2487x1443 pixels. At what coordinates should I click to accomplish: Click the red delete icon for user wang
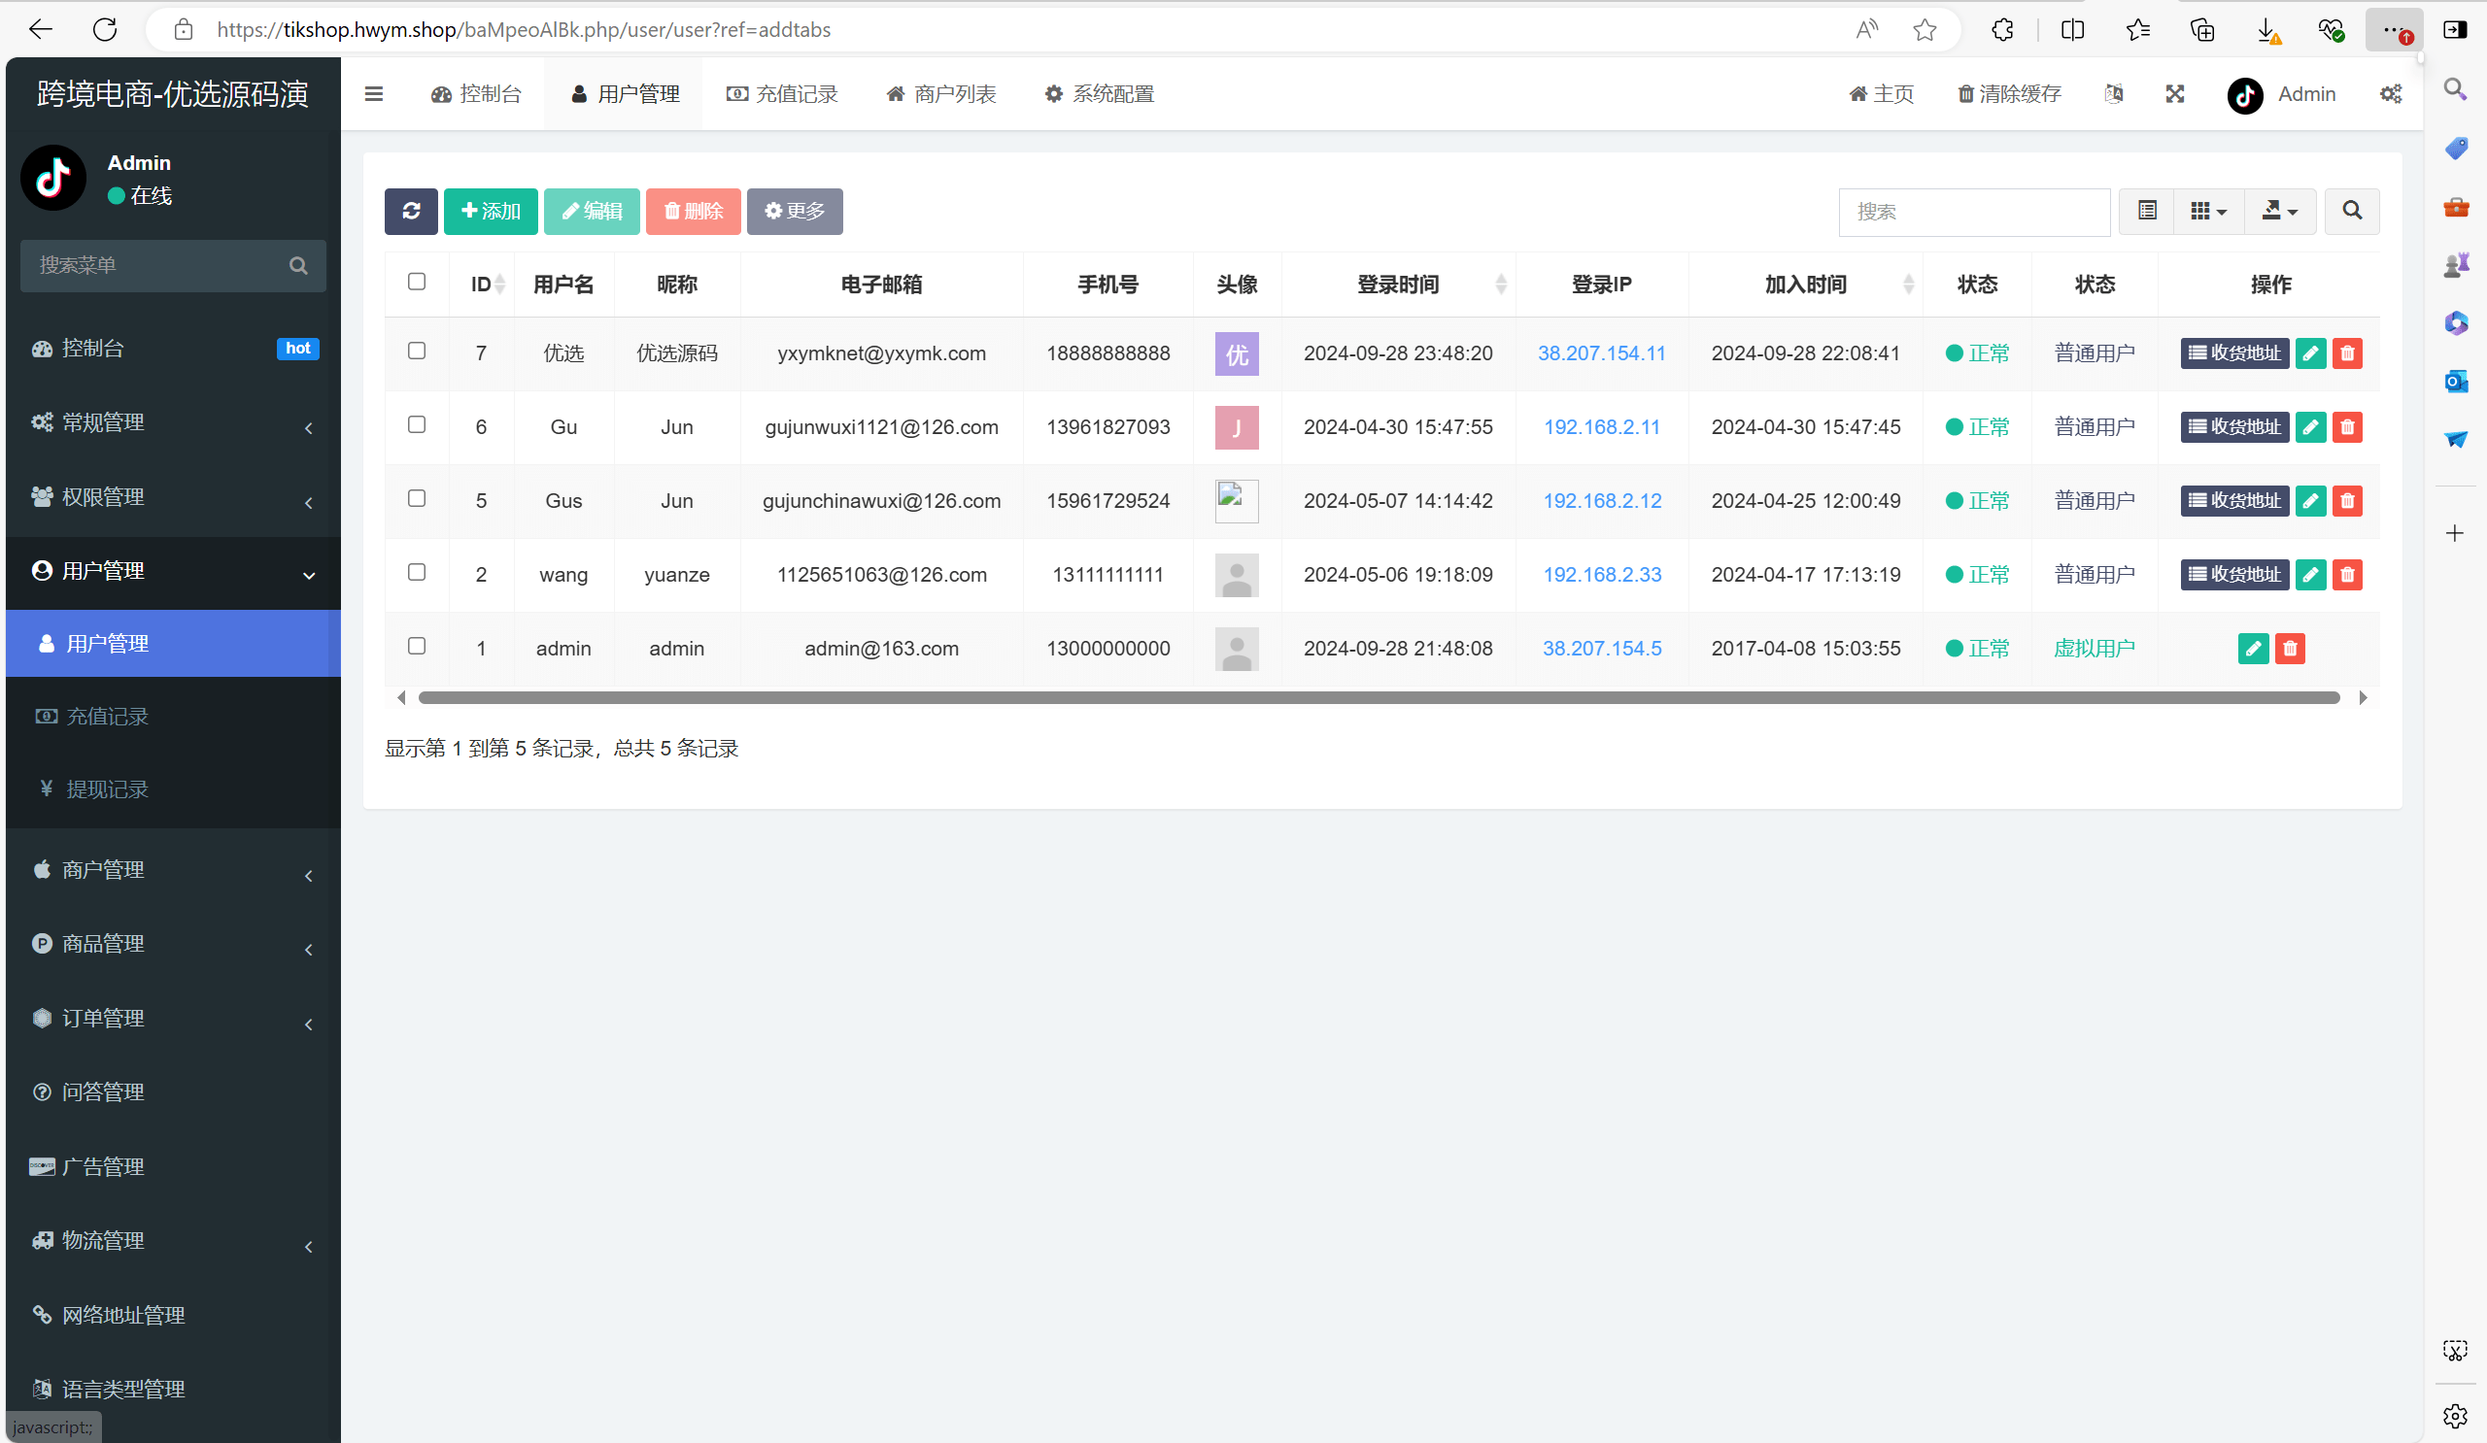[2347, 574]
